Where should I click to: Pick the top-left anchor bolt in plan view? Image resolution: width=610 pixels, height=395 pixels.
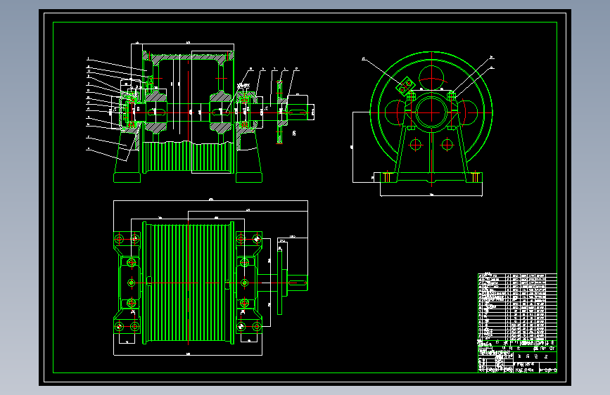click(120, 239)
